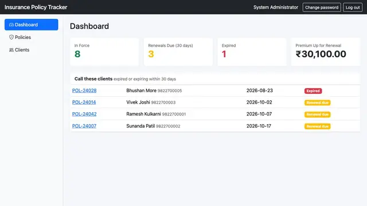Click the ₹30,100.00 premium amount
This screenshot has width=367, height=206.
(321, 54)
